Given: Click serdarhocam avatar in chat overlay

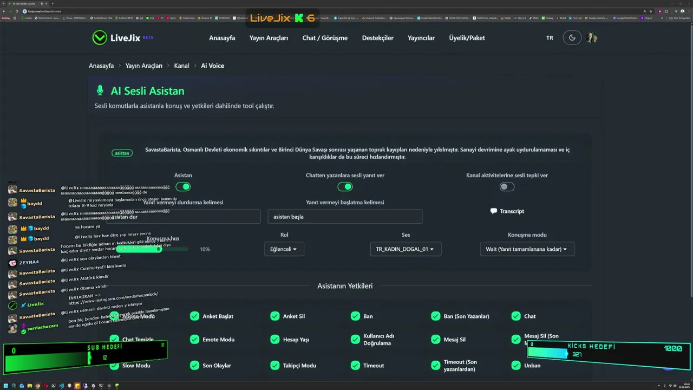Looking at the screenshot, I should click(x=12, y=328).
